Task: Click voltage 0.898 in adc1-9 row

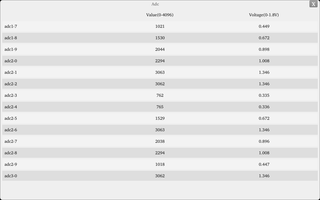Action: click(x=264, y=49)
